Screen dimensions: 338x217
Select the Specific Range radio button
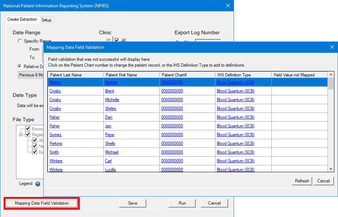coord(20,41)
